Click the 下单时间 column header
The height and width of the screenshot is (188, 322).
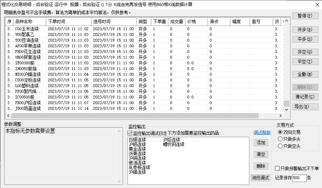pyautogui.click(x=68, y=21)
